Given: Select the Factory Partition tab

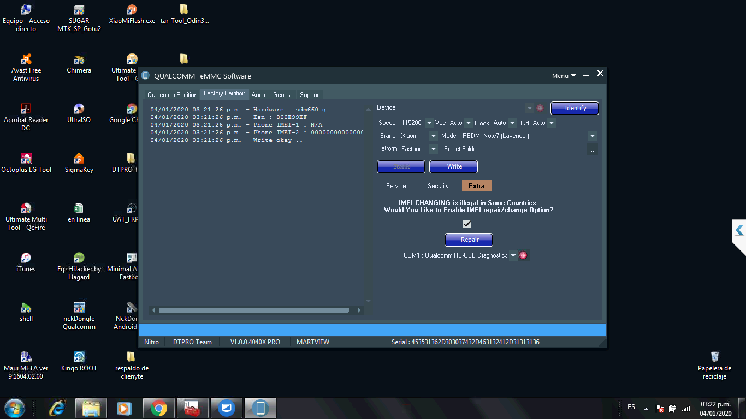Looking at the screenshot, I should coord(224,94).
